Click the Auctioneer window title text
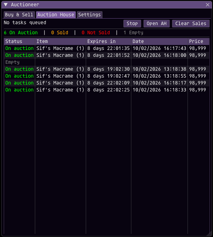 (x=25, y=5)
